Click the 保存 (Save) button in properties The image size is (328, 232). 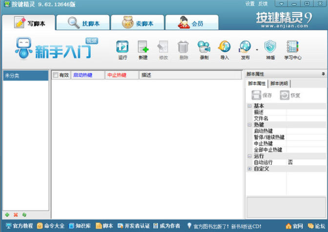(262, 95)
